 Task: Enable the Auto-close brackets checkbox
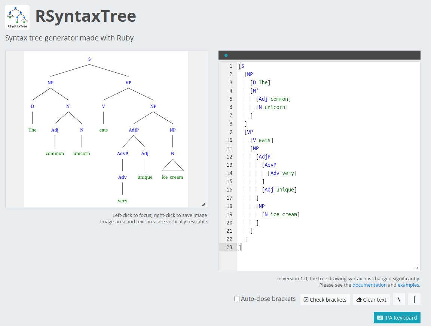(237, 299)
